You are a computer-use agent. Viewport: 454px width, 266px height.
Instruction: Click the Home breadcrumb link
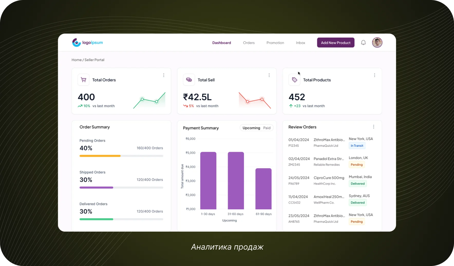(x=77, y=60)
